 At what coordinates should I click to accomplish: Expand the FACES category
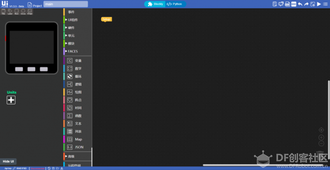point(77,51)
